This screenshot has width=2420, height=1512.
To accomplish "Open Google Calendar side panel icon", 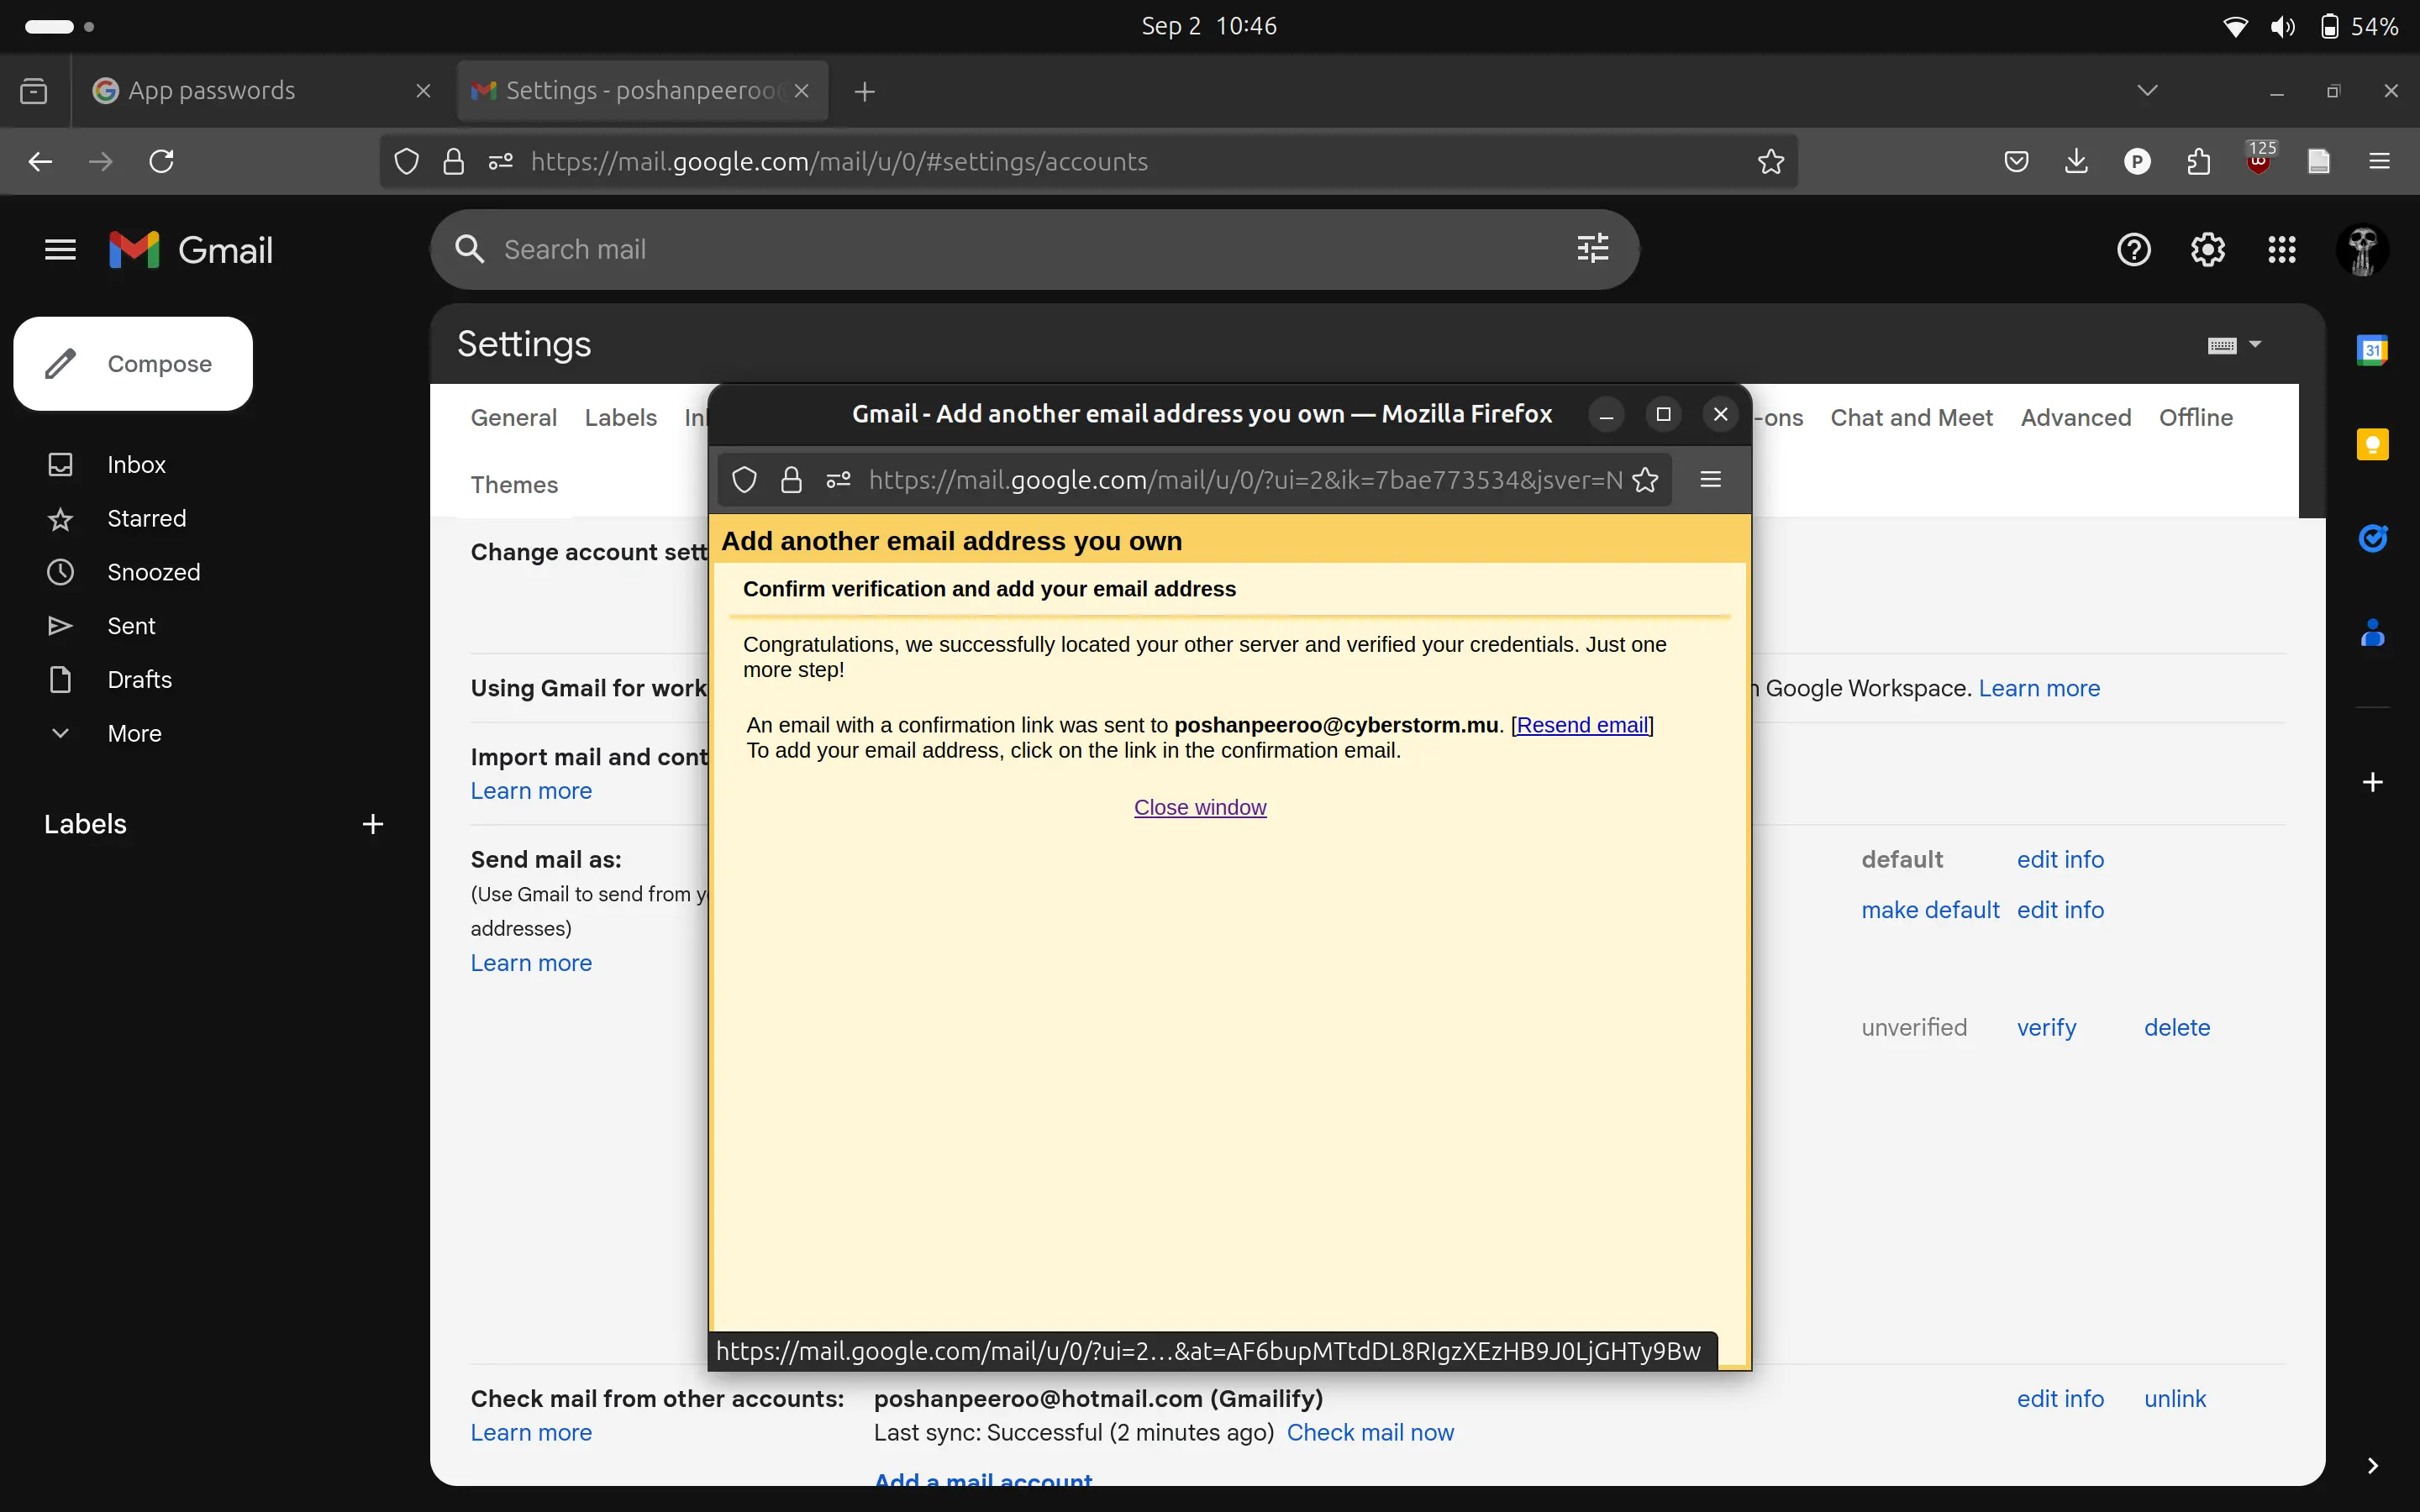I will tap(2372, 350).
